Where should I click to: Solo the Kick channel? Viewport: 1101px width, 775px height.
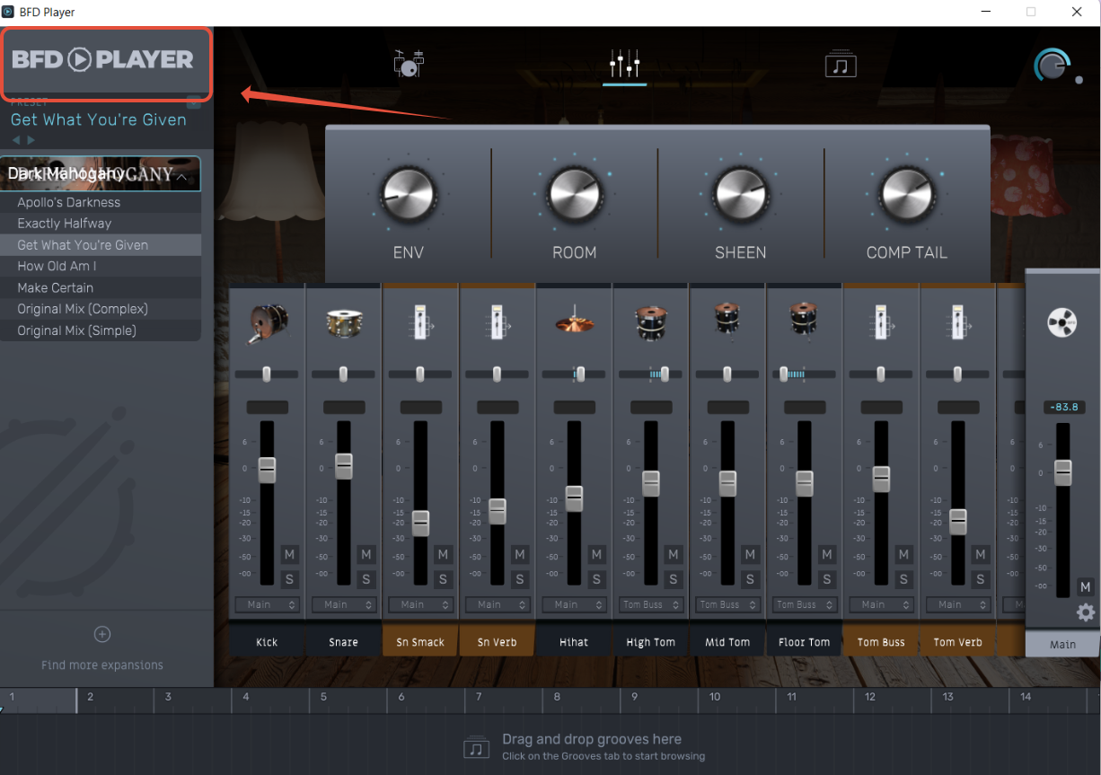tap(290, 579)
